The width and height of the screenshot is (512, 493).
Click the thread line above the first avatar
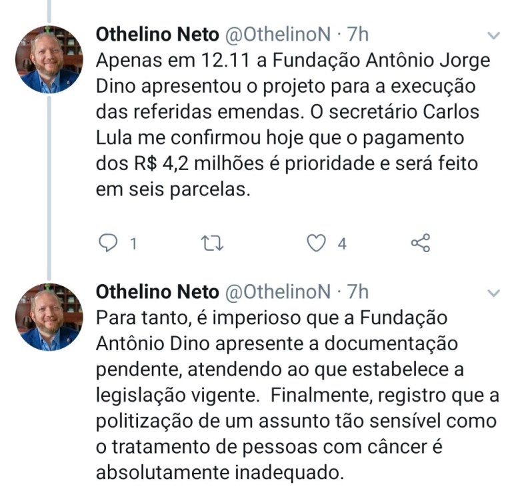(x=49, y=12)
